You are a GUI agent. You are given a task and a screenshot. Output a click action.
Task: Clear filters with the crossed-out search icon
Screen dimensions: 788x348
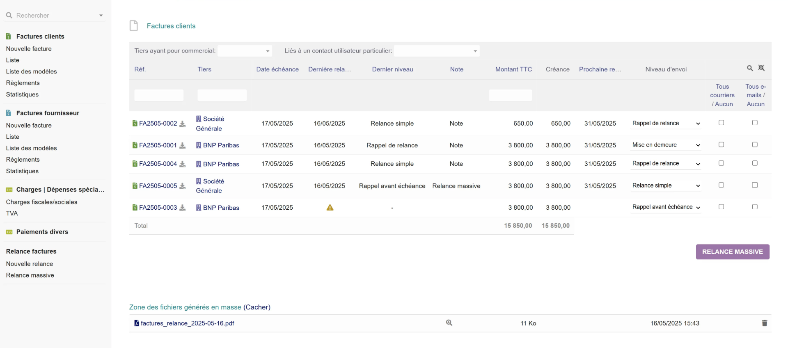coord(761,68)
